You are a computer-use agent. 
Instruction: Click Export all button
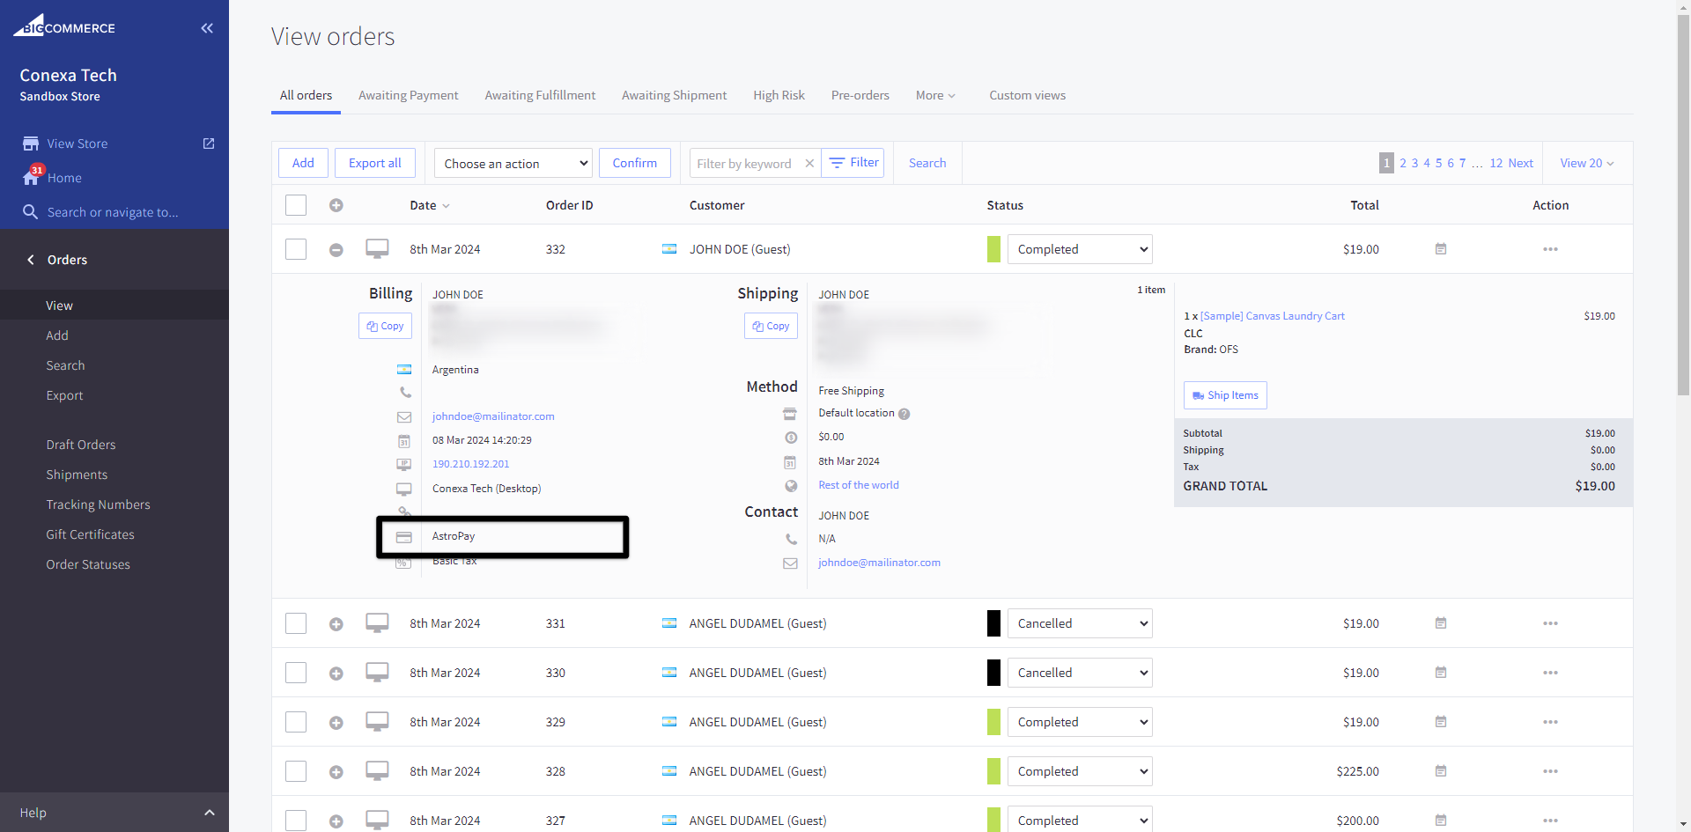[374, 163]
